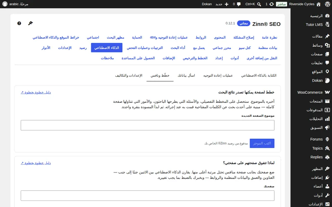Open المدفوعات payments icon in sidebar

[328, 110]
